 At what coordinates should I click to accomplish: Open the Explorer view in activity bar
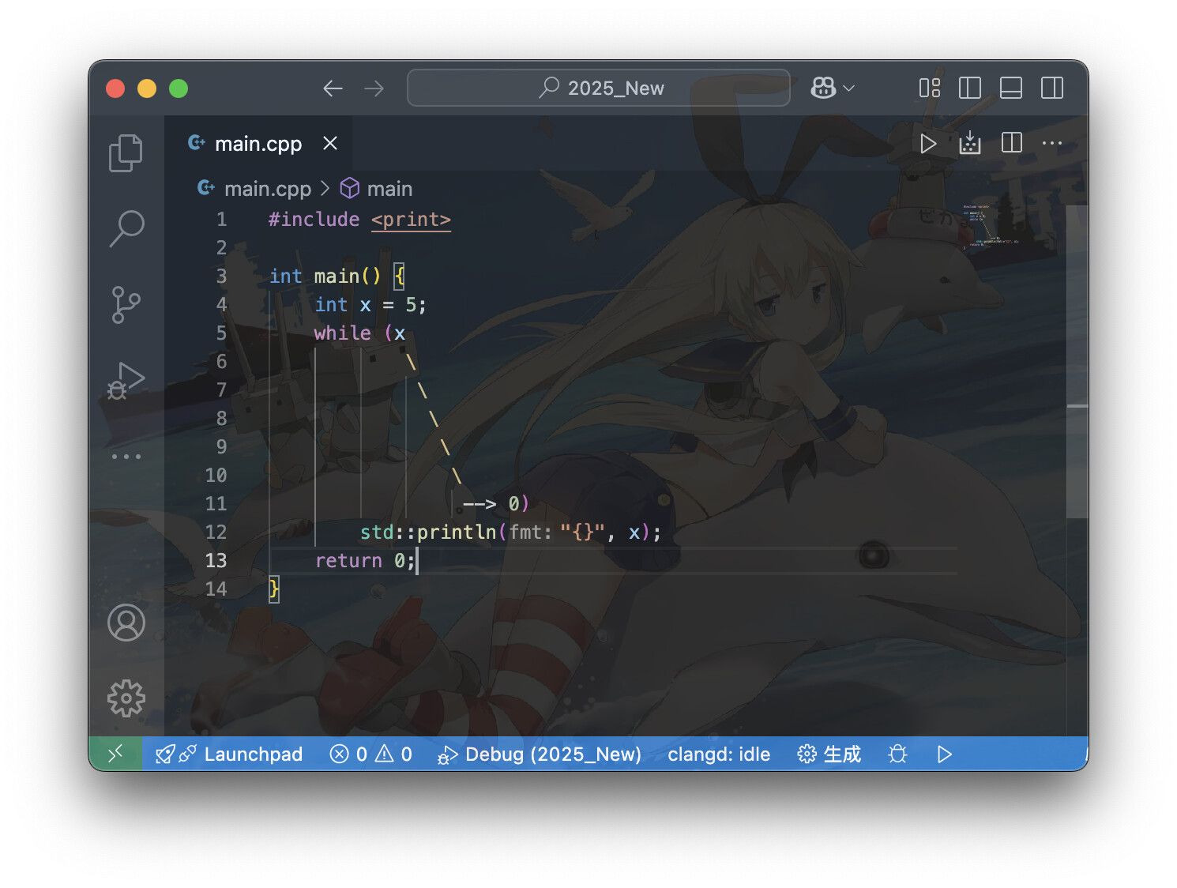126,153
